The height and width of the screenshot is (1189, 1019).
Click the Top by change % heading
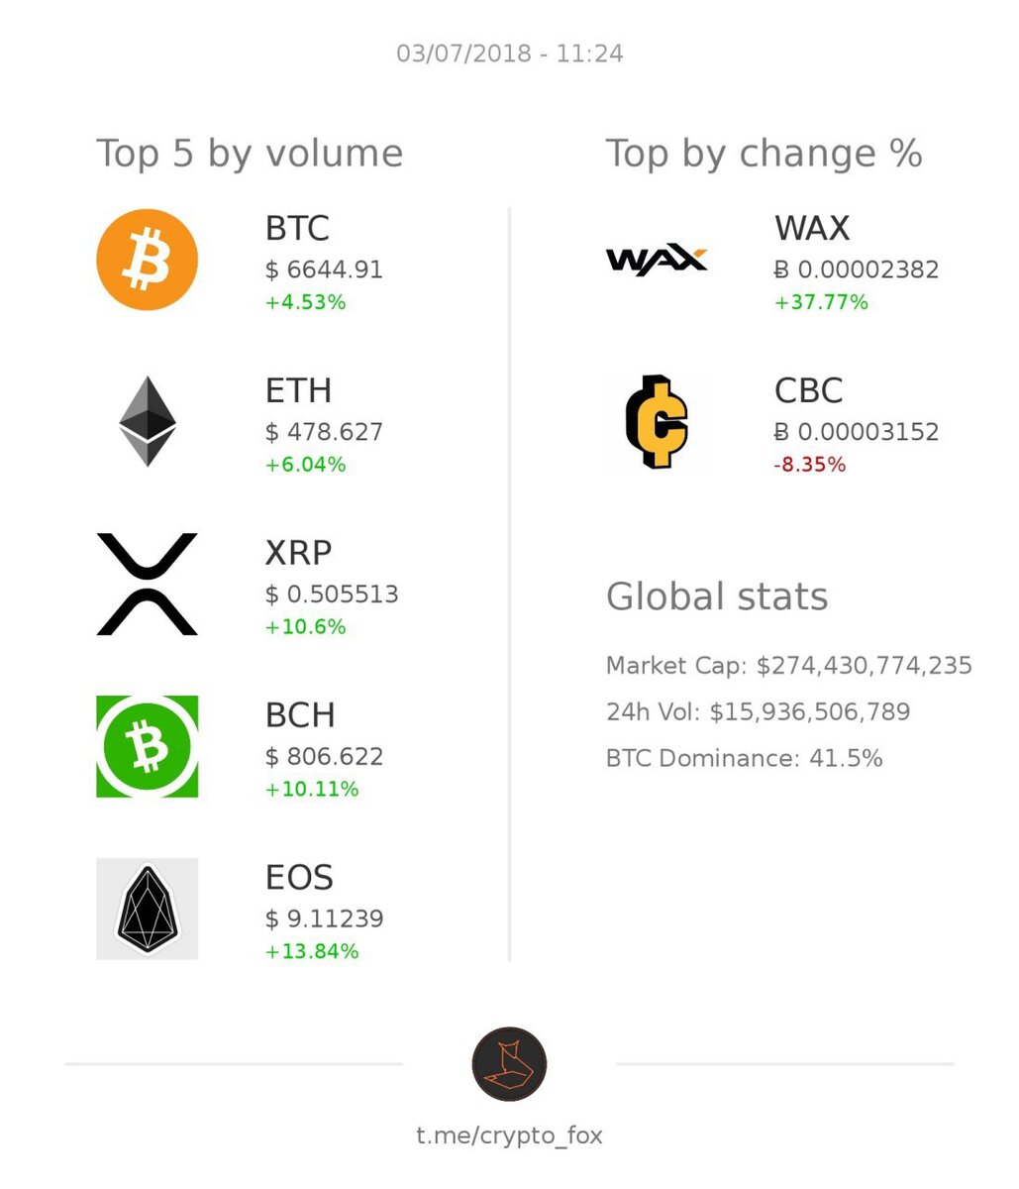tap(764, 155)
